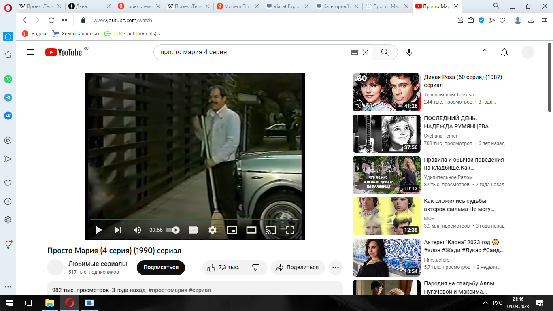The width and height of the screenshot is (553, 311).
Task: Enter fullscreen mode
Action: point(290,230)
